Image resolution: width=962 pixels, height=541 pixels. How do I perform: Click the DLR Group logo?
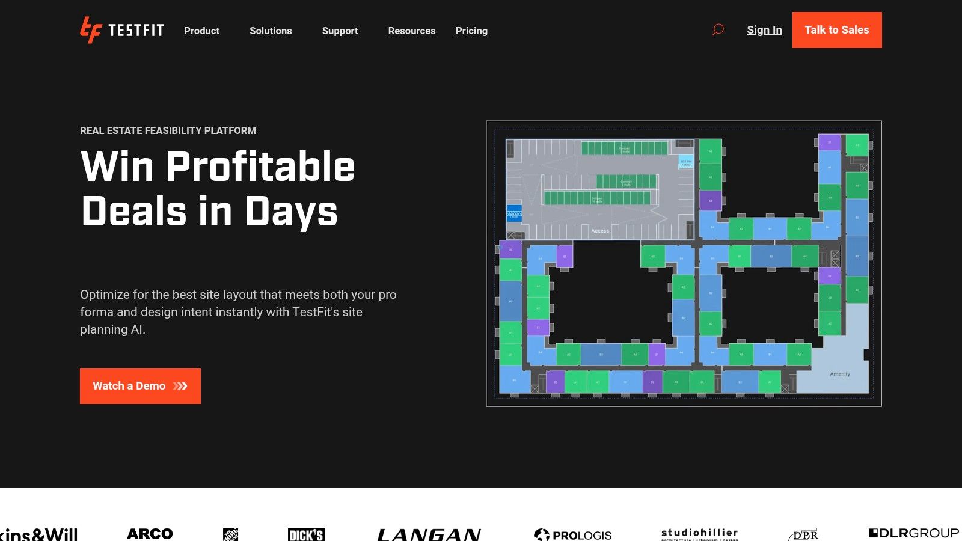[914, 533]
